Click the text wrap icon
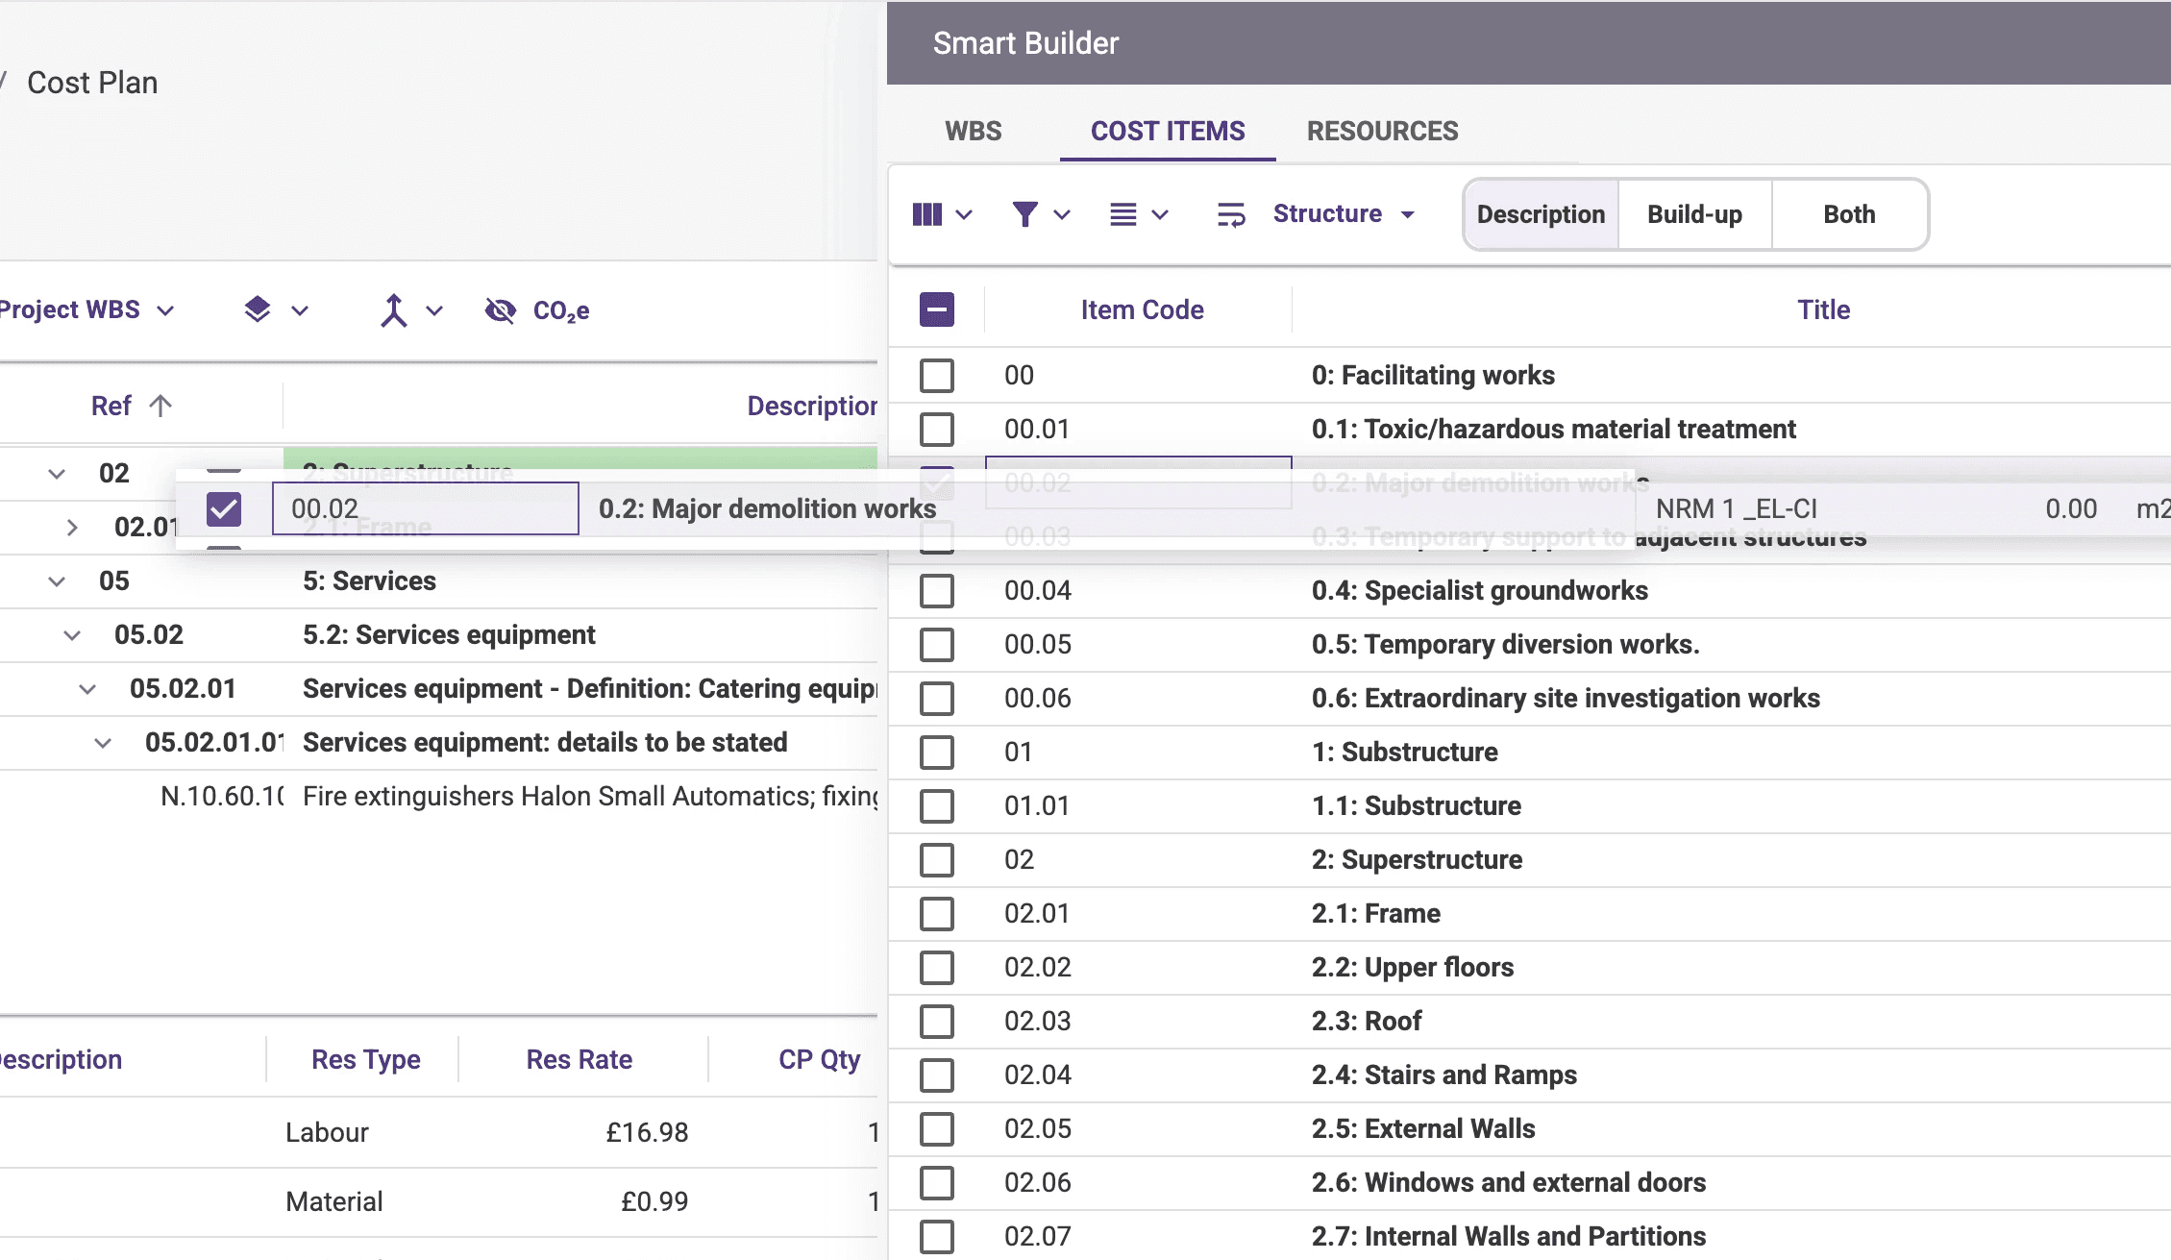Viewport: 2171px width, 1260px height. pyautogui.click(x=1231, y=214)
